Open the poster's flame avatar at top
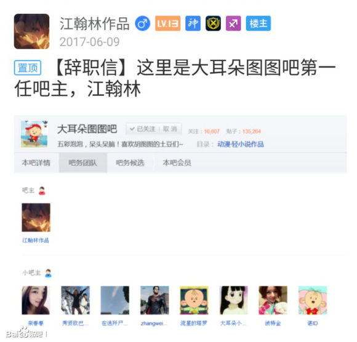357x342 pixels. tap(31, 31)
